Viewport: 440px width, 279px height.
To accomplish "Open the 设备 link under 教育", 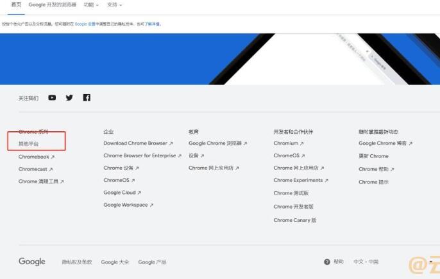I will [x=196, y=155].
